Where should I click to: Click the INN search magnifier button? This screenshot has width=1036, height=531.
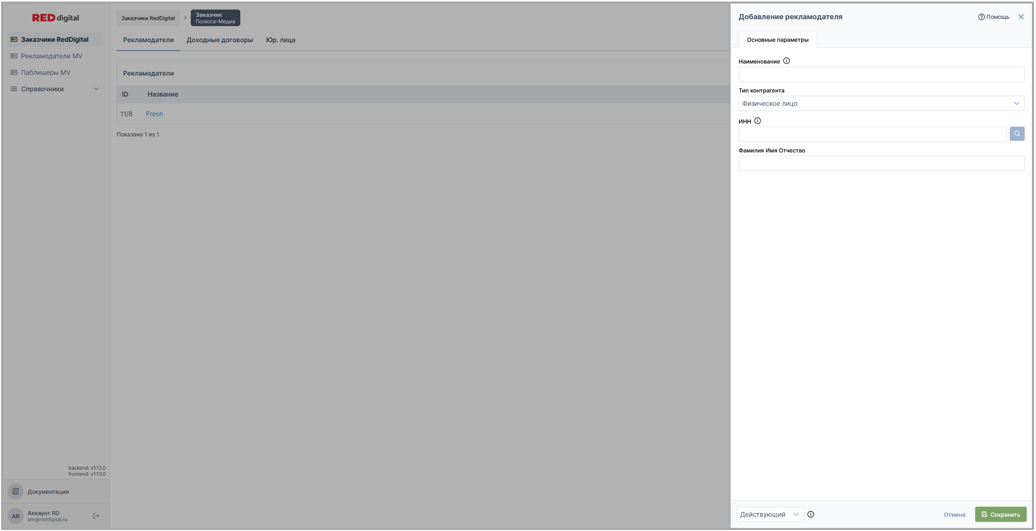1016,134
